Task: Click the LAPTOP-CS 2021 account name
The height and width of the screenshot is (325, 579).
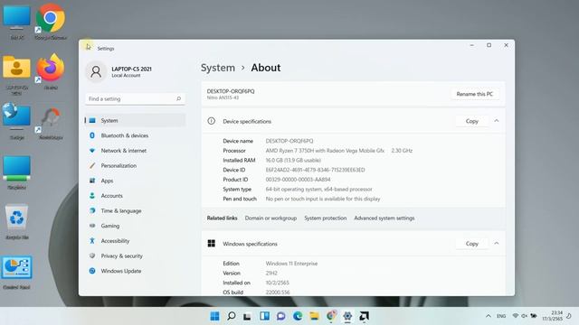Action: [x=131, y=69]
